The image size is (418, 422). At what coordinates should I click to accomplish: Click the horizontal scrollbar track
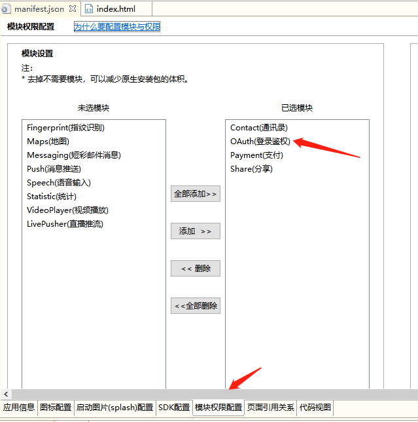coord(215,394)
